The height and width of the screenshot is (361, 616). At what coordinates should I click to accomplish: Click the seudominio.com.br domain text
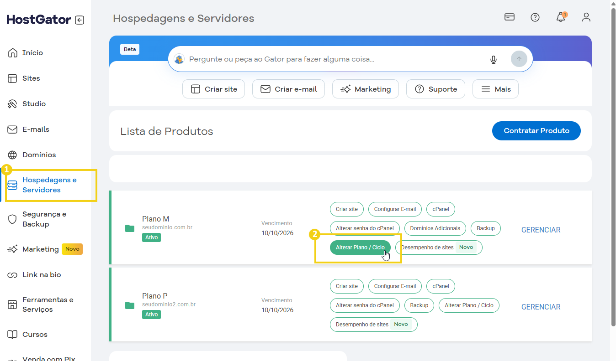tap(166, 227)
